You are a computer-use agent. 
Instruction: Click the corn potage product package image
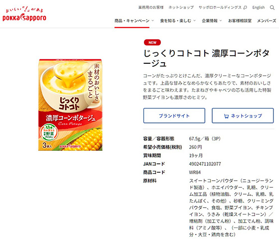tap(70, 105)
